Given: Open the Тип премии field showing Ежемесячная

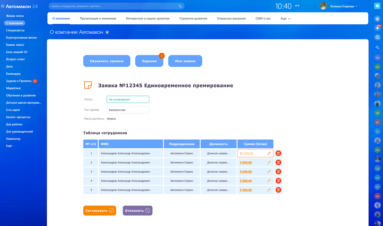Looking at the screenshot, I should pos(128,110).
